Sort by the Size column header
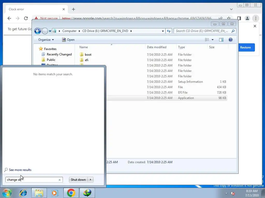The height and width of the screenshot is (198, 265). pos(218,47)
